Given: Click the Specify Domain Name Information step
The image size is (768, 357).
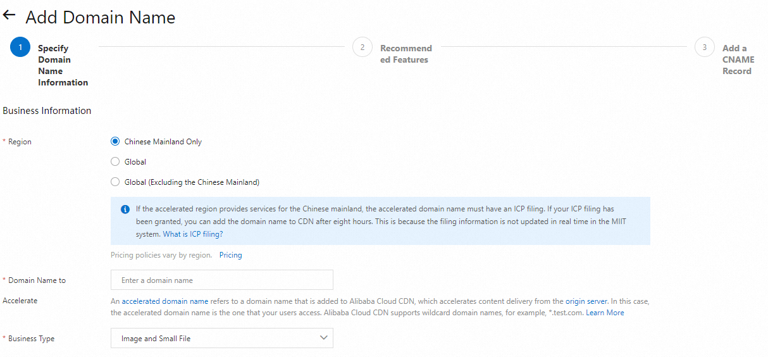Looking at the screenshot, I should 63,65.
